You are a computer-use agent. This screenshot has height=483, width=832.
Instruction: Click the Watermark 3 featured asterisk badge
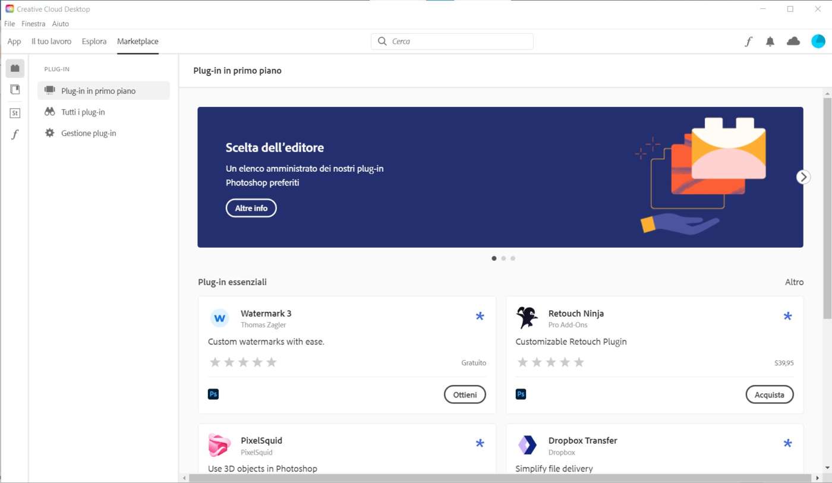pyautogui.click(x=480, y=316)
